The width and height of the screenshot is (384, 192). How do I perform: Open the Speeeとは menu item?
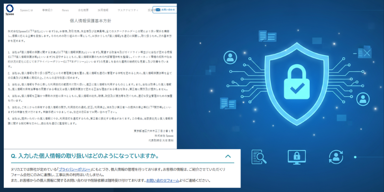pyautogui.click(x=26, y=10)
